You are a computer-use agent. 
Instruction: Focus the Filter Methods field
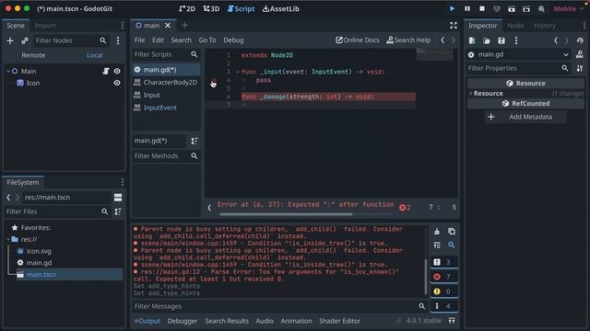[x=166, y=155]
